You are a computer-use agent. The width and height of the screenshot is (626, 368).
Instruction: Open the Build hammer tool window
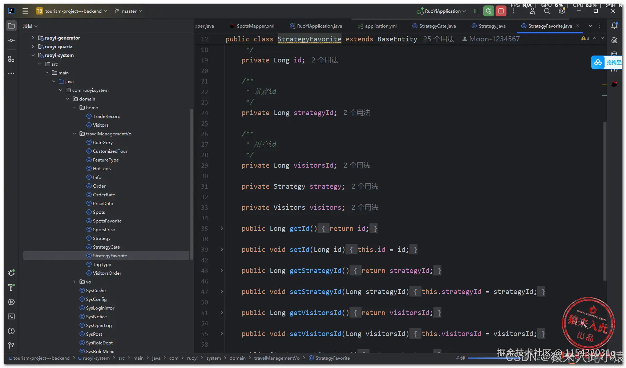pyautogui.click(x=11, y=287)
